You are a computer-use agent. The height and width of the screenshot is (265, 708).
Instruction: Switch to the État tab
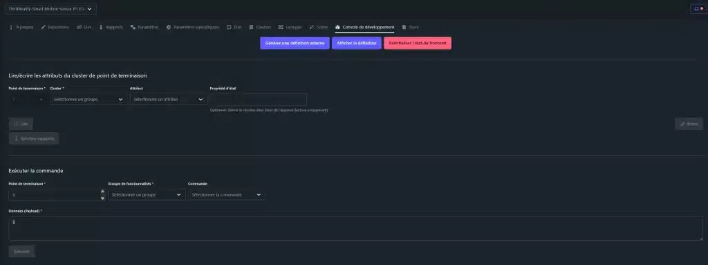tap(234, 27)
